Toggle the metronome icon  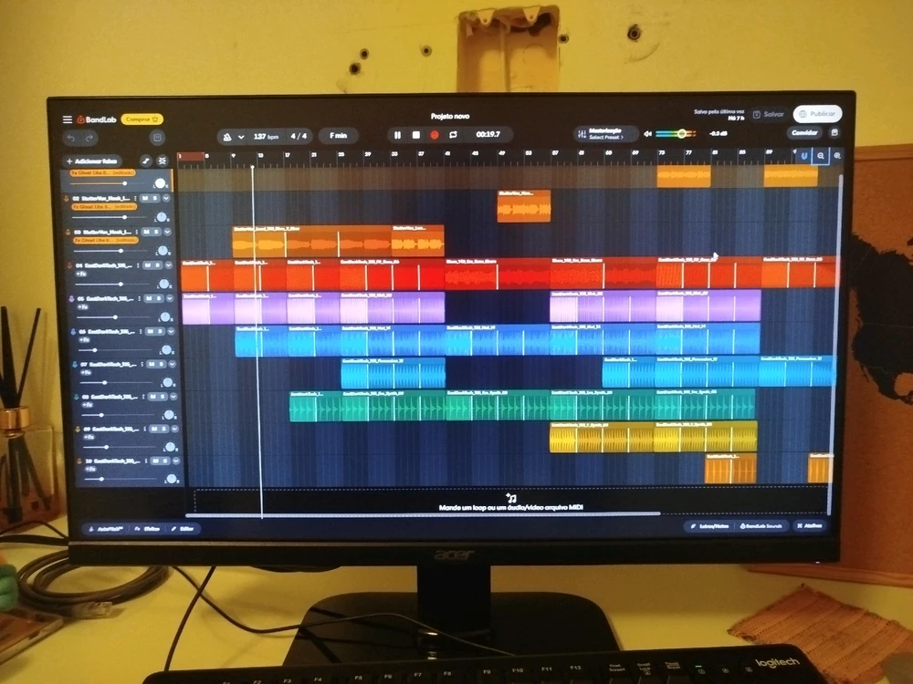(228, 134)
